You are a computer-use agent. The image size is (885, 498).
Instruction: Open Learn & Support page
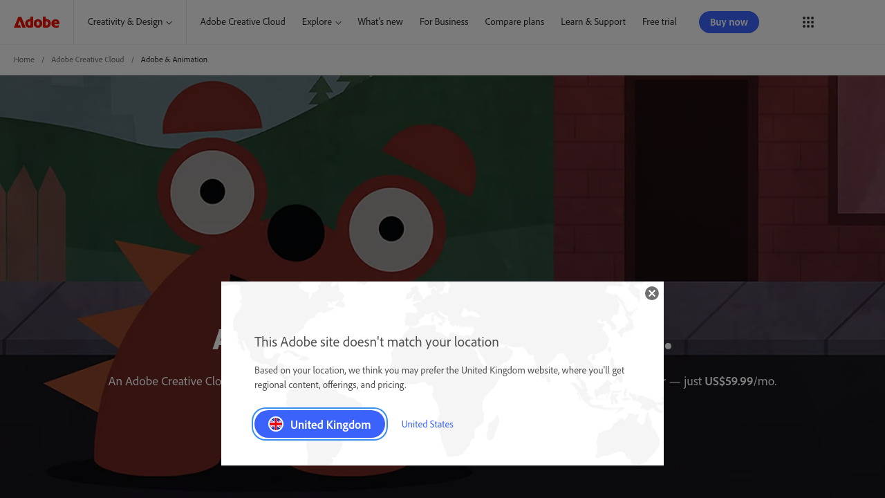(x=593, y=22)
